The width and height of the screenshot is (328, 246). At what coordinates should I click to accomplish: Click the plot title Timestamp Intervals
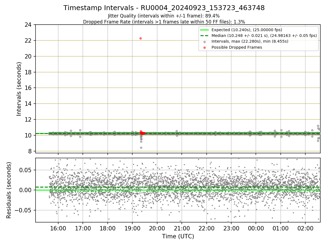click(x=164, y=8)
